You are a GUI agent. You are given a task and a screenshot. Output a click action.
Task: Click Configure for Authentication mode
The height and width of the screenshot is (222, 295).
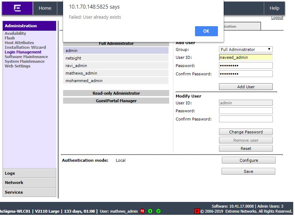tap(248, 160)
